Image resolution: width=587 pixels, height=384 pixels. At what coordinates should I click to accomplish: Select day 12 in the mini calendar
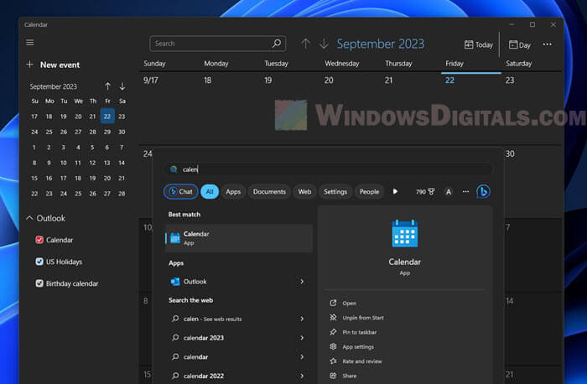(92, 163)
